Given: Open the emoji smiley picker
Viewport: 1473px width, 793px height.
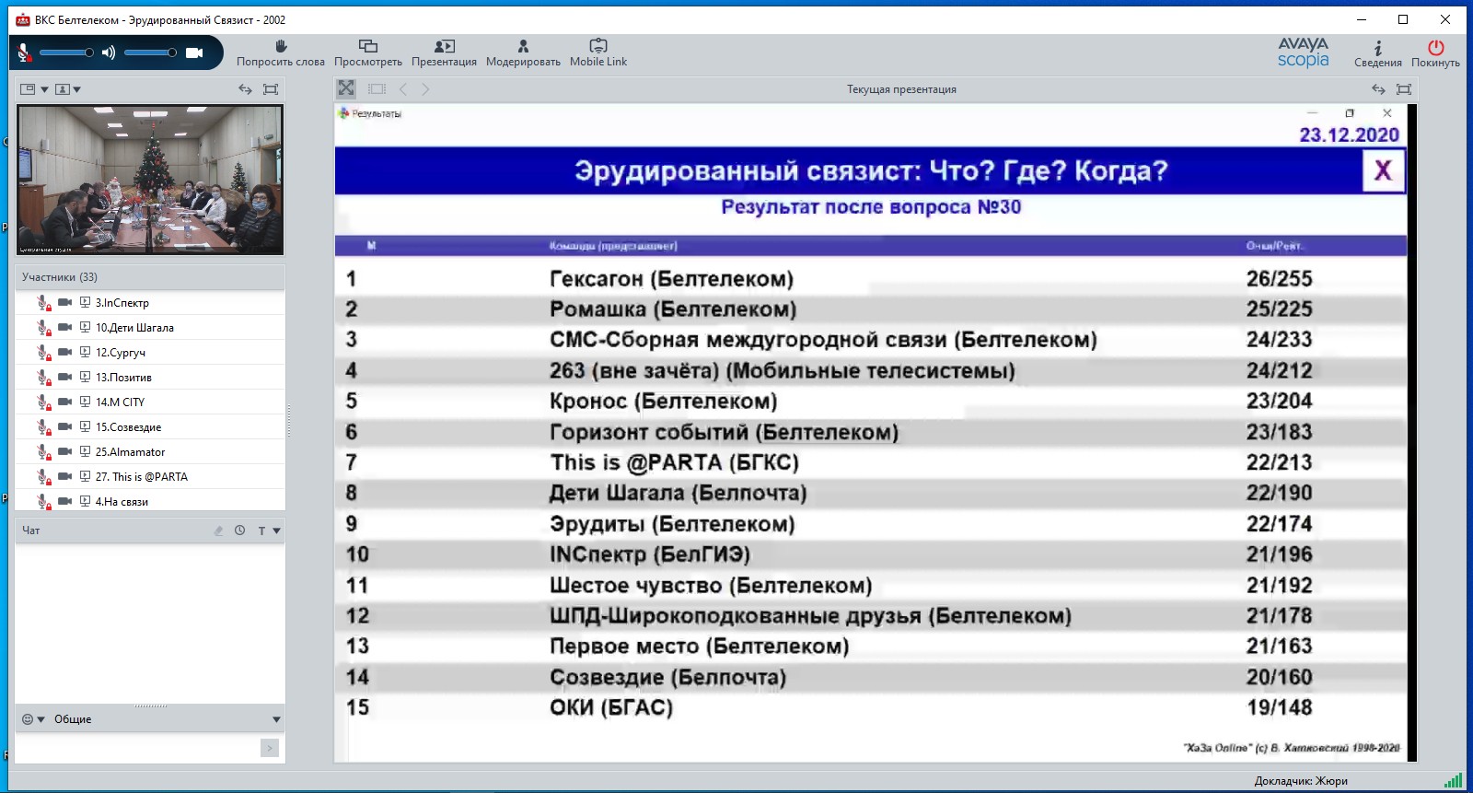Looking at the screenshot, I should coord(33,719).
